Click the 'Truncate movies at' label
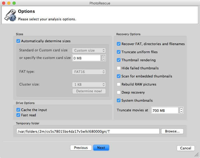 pyautogui.click(x=132, y=110)
